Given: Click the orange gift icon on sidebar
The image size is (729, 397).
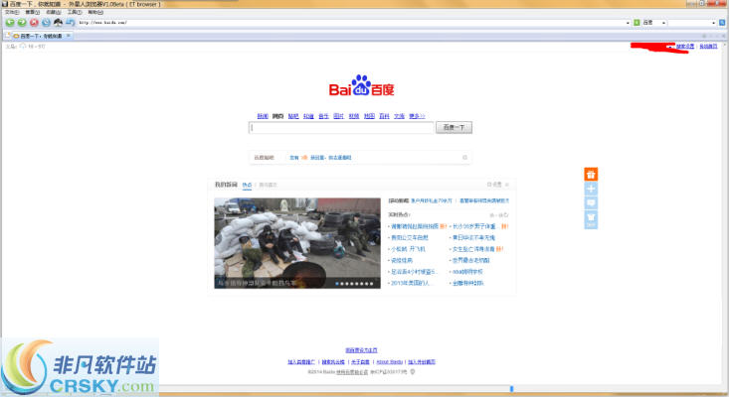Looking at the screenshot, I should (x=591, y=175).
